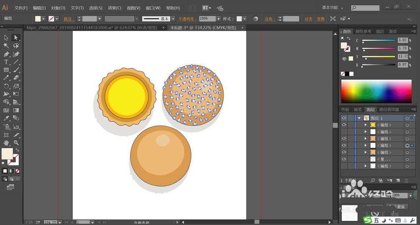Select the Direct Selection tool
The width and height of the screenshot is (420, 225).
tap(16, 38)
